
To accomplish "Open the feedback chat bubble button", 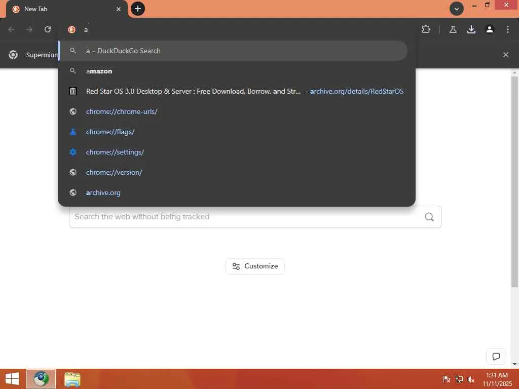I will click(496, 356).
